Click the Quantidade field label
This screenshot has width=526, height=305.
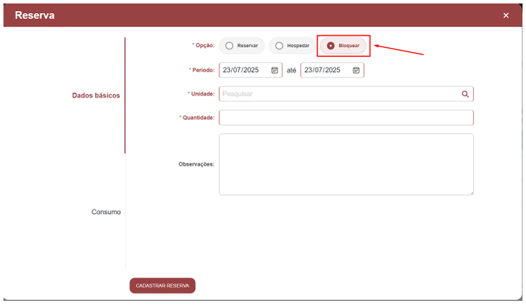198,117
